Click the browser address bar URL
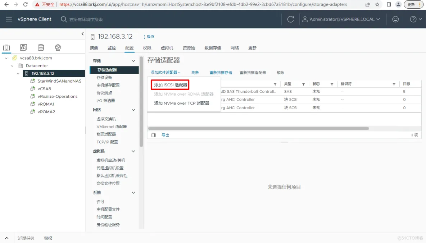 click(x=203, y=4)
